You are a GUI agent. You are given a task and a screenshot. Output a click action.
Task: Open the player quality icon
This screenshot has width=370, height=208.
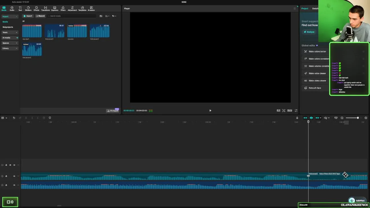278,110
